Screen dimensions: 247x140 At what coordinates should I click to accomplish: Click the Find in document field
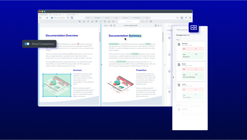191,30
